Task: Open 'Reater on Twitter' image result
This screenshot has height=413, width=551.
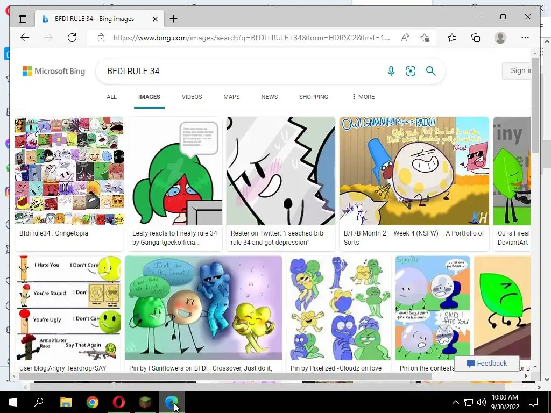Action: pos(281,171)
